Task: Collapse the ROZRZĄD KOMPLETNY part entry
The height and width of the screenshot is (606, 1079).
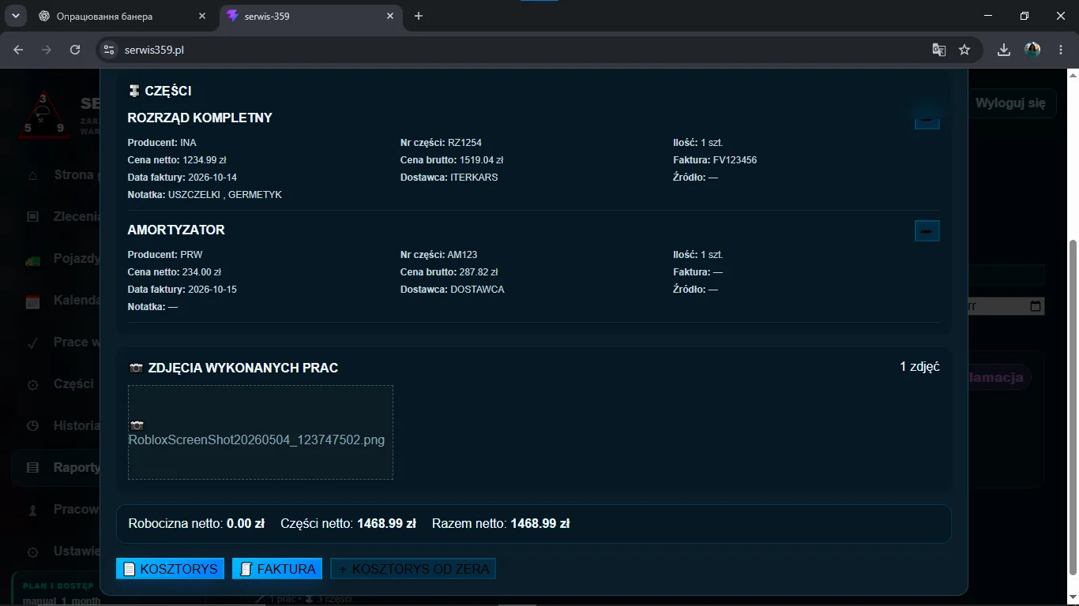Action: 927,121
